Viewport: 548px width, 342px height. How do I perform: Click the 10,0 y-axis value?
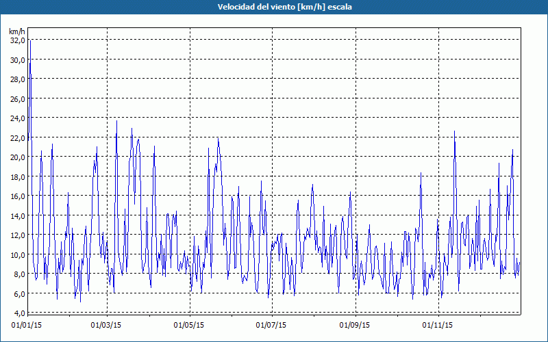click(18, 254)
